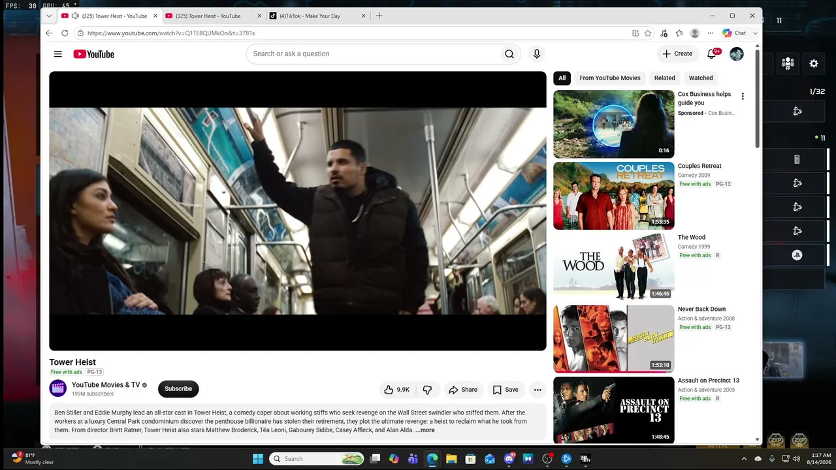Select the Related filter chip
The image size is (836, 470).
pyautogui.click(x=665, y=78)
